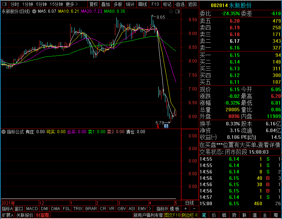
Task: Open the 关联报价 tab
Action: 25,215
